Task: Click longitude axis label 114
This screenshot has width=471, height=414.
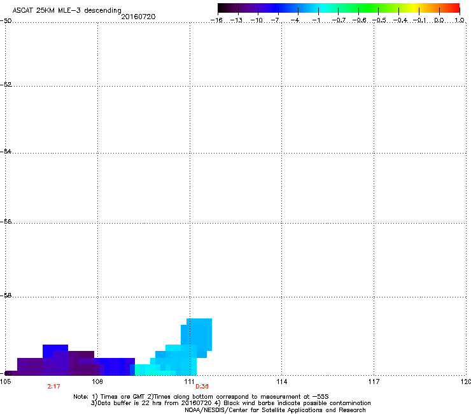Action: coord(281,382)
